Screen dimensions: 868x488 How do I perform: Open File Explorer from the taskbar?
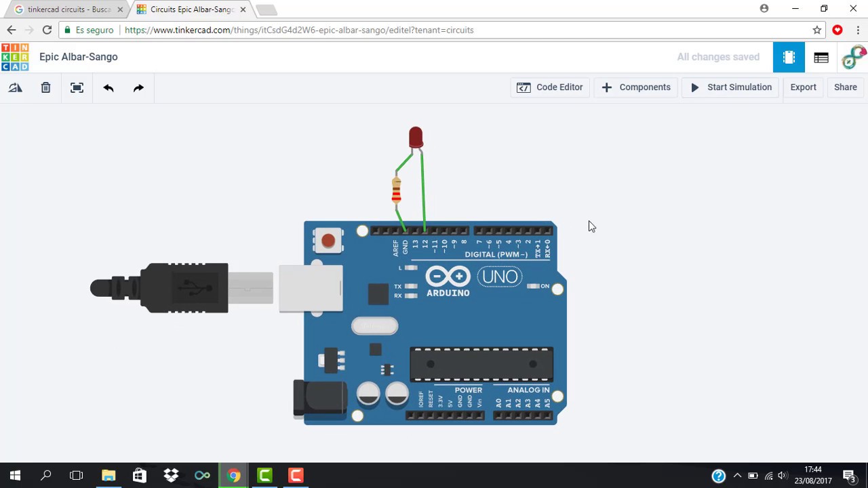pyautogui.click(x=108, y=476)
